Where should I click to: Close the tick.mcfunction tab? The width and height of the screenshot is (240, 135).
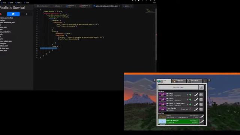click(x=49, y=6)
